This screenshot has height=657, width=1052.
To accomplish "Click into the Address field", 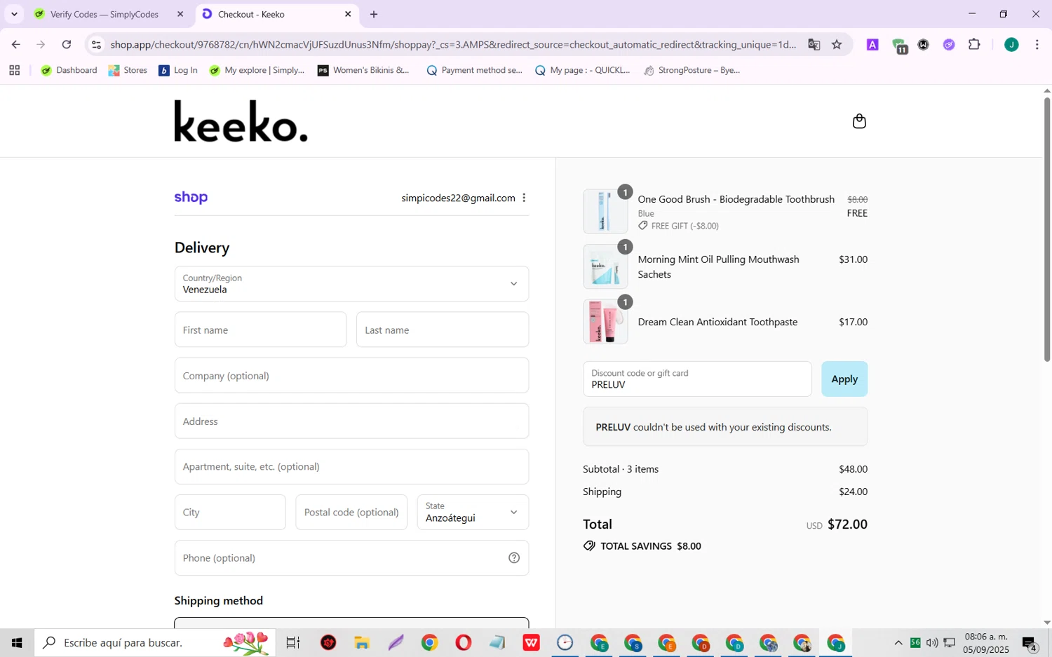I will tap(351, 421).
